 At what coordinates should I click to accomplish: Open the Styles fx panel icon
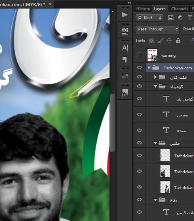tap(125, 93)
